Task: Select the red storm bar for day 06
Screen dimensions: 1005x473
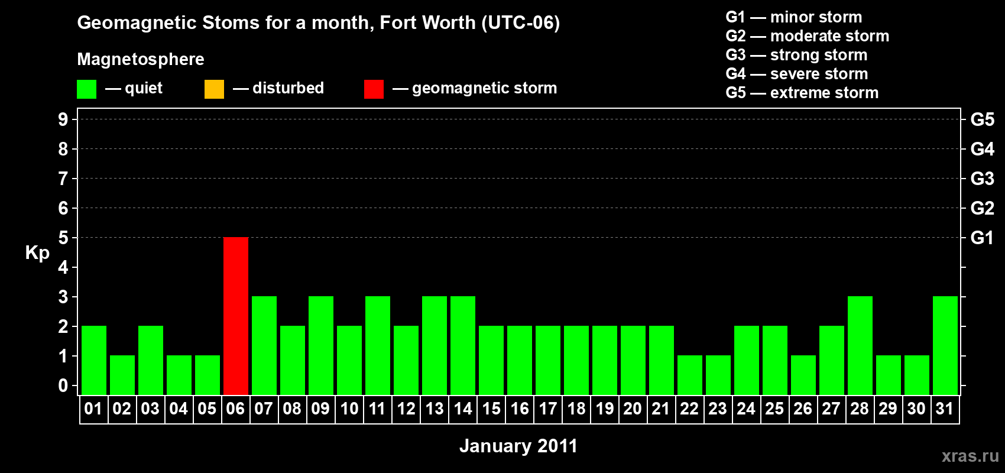Action: pos(236,316)
